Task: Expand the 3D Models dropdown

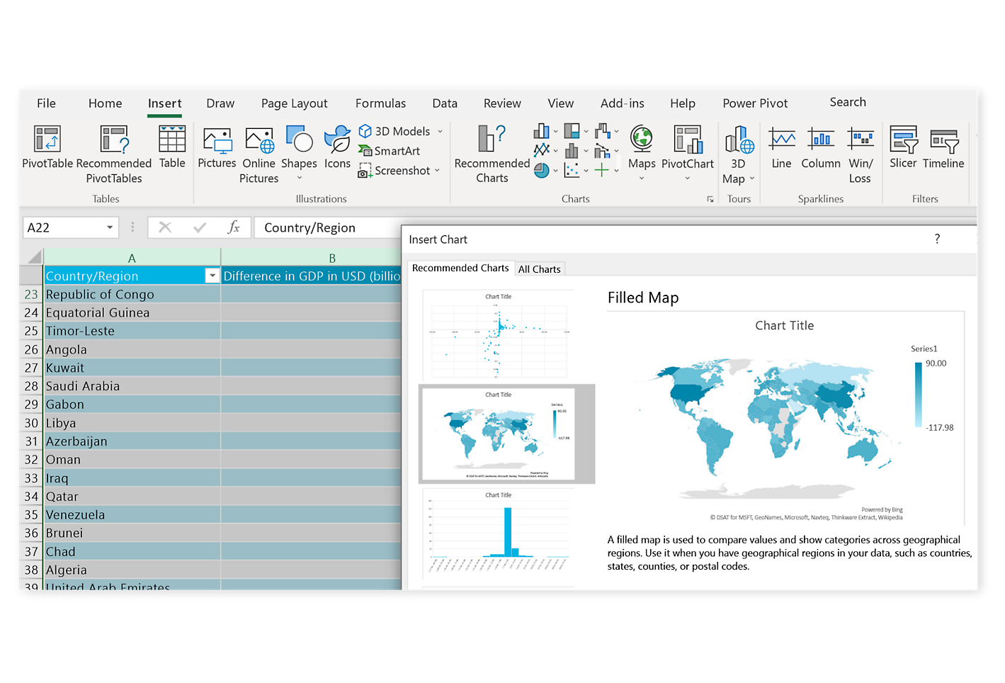Action: [x=440, y=132]
